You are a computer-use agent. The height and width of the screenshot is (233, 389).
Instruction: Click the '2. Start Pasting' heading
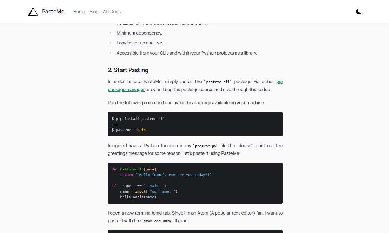(128, 70)
